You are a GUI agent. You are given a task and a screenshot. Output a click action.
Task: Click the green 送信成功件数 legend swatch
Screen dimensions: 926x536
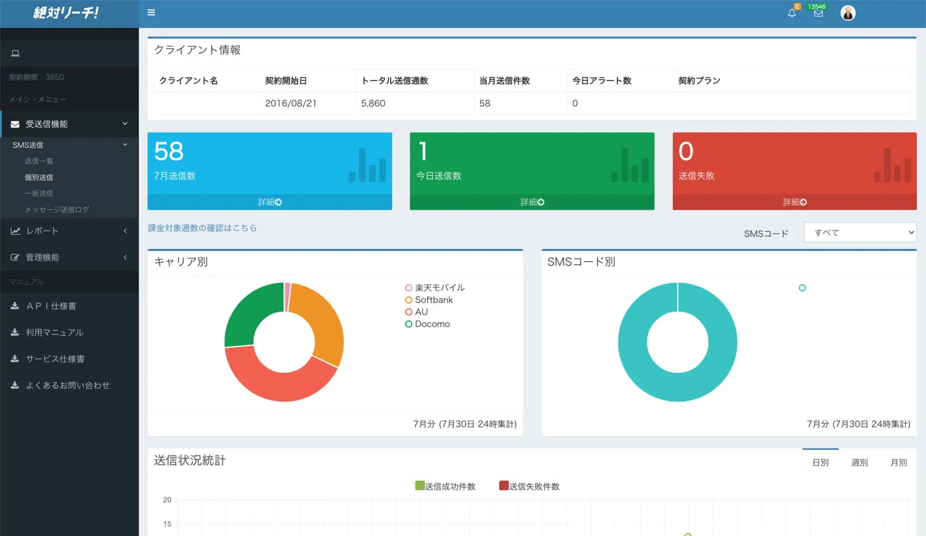pos(420,486)
